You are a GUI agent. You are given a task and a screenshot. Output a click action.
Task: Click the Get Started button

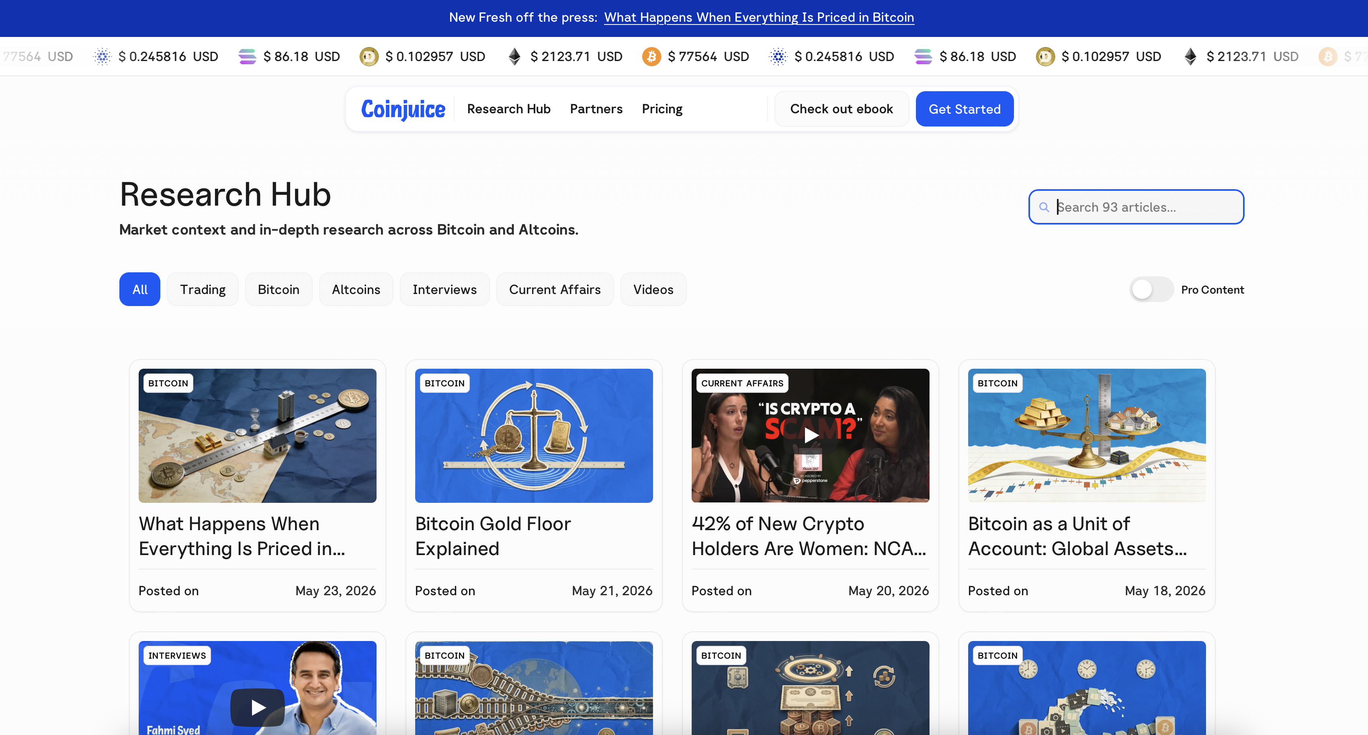pyautogui.click(x=965, y=109)
